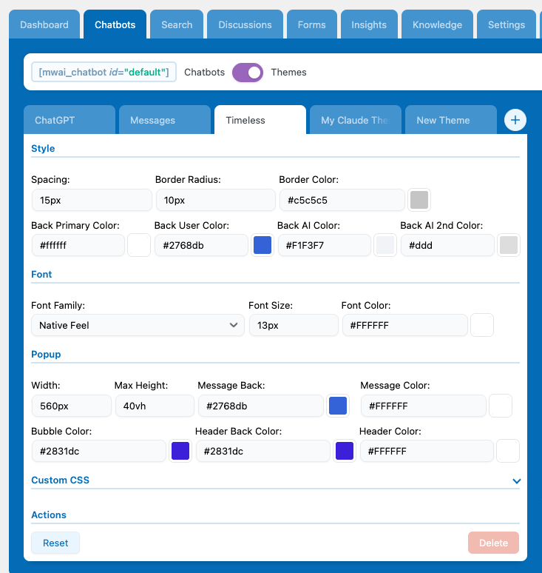
Task: Add a new theme with the plus icon
Action: tap(515, 120)
